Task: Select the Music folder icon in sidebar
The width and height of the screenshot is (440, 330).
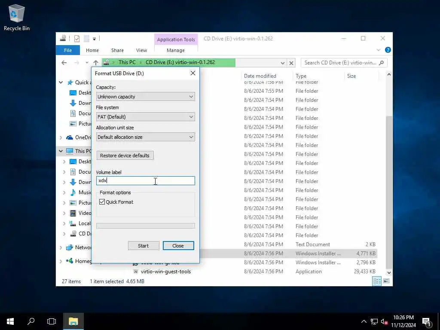Action: [x=73, y=192]
